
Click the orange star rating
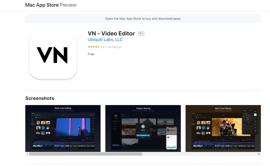(94, 47)
